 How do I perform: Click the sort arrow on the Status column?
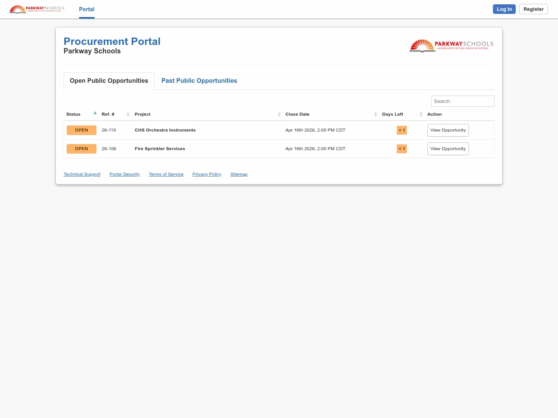(95, 113)
